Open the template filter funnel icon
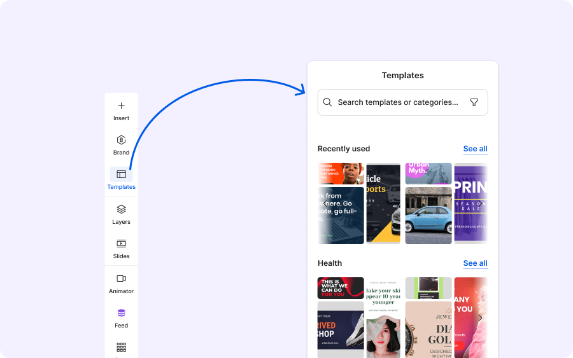The image size is (573, 358). point(474,102)
